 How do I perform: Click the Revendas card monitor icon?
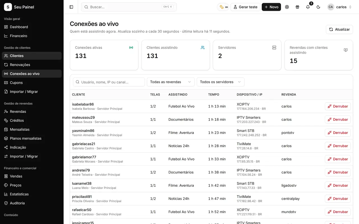[346, 50]
